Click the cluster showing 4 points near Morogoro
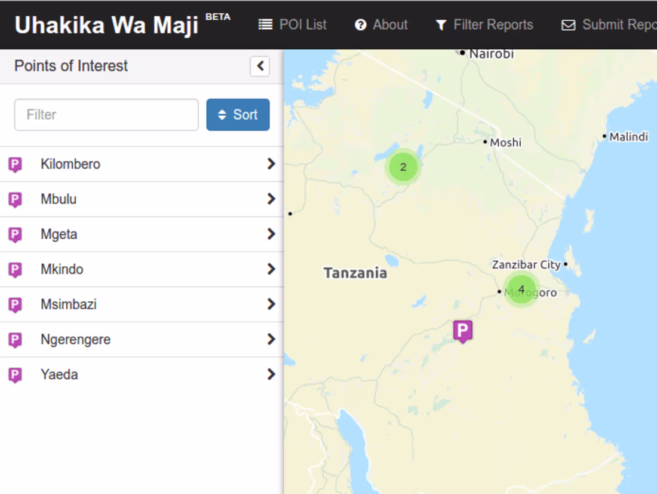 [x=521, y=289]
